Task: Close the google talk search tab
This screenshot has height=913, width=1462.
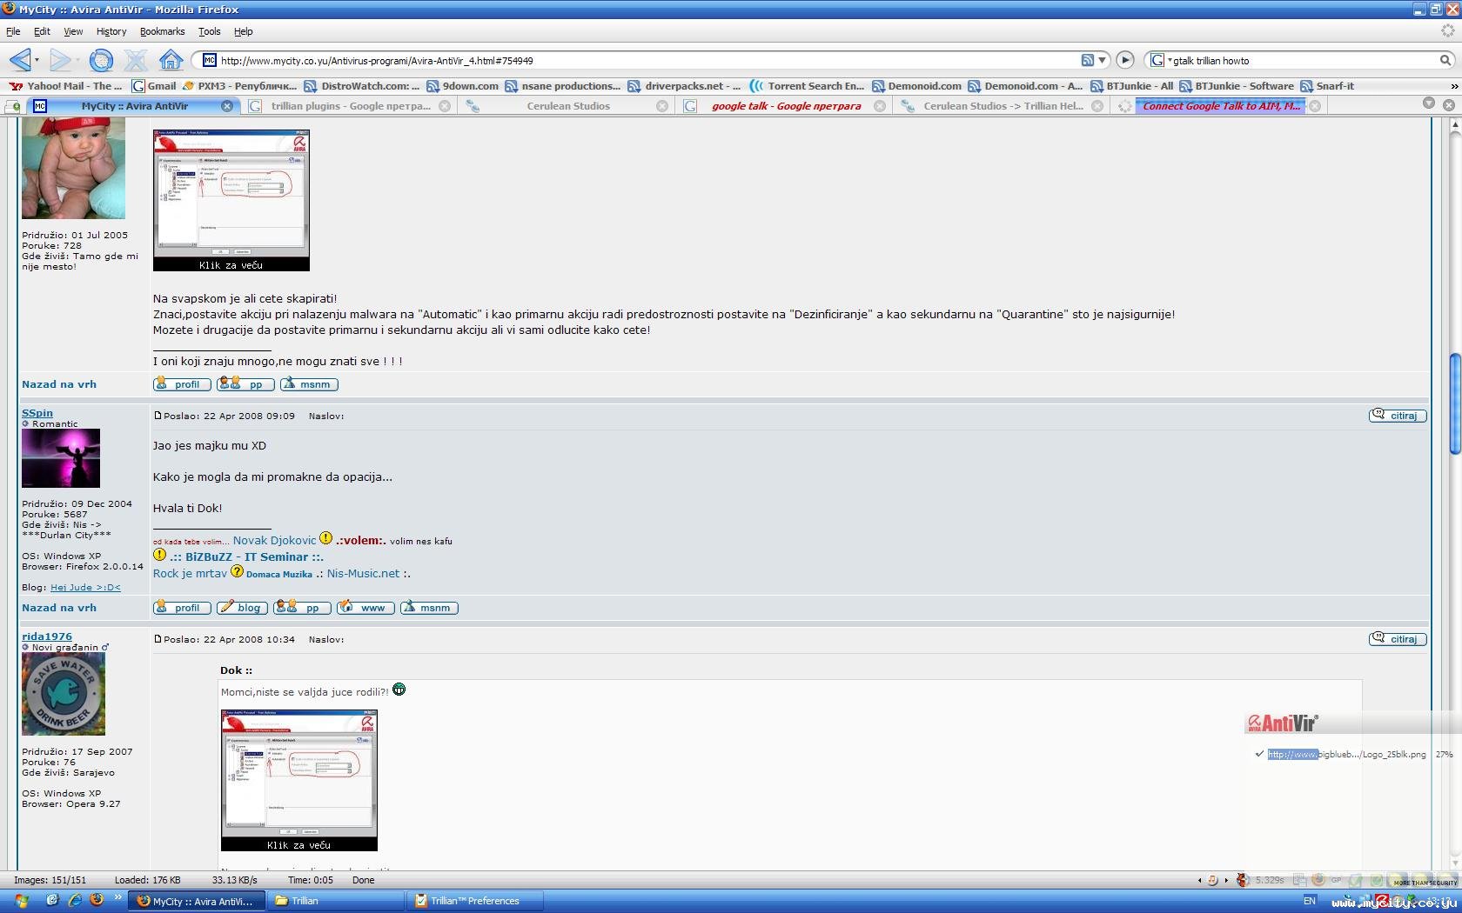Action: click(880, 106)
